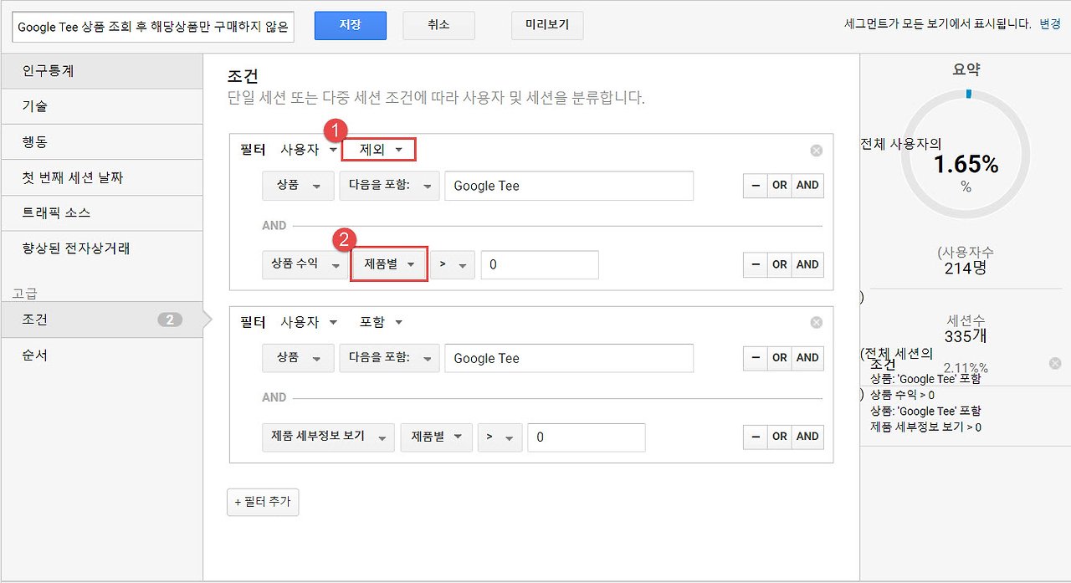Screen dimensions: 1071x583
Task: Open the 포함 dropdown in the second filter
Action: [x=382, y=322]
